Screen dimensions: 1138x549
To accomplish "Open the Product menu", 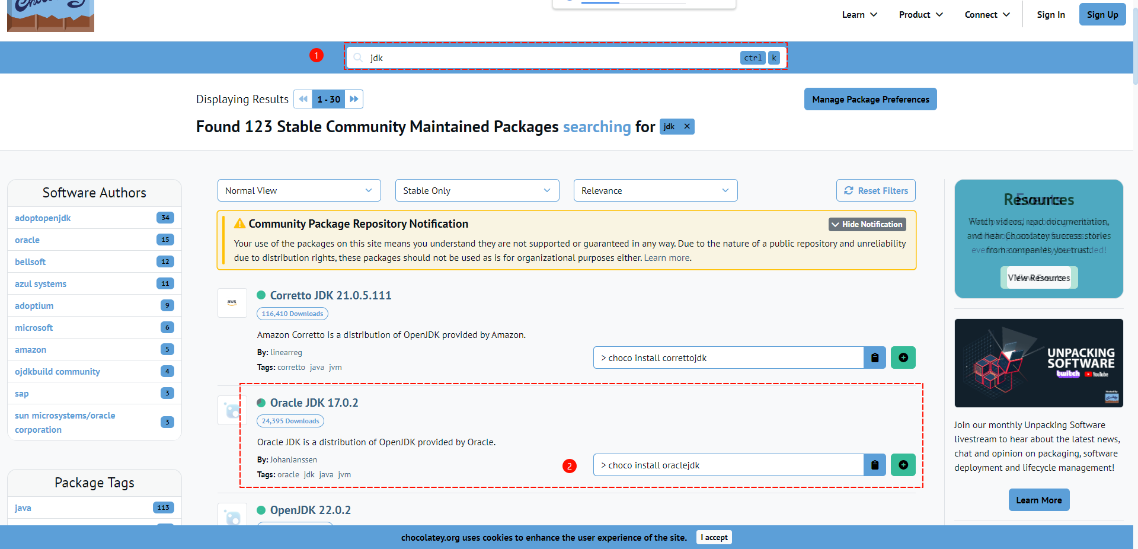I will [920, 15].
